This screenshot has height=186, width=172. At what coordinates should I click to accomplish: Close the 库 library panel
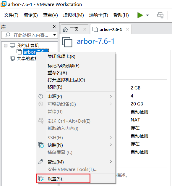(54, 26)
